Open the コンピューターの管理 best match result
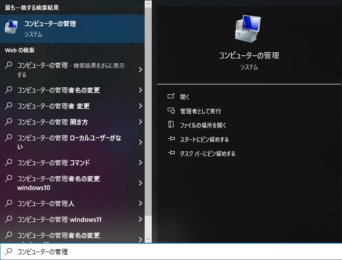 pyautogui.click(x=72, y=29)
